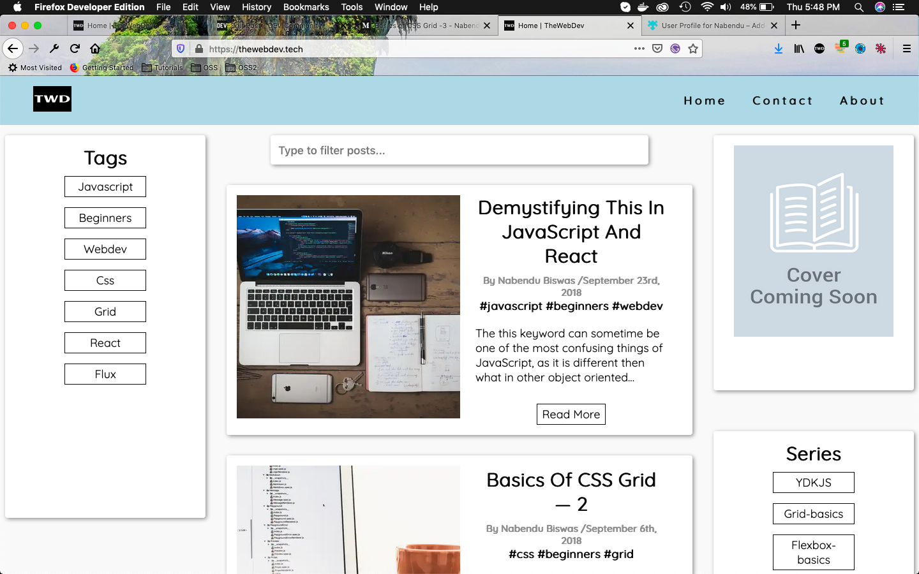Open Getting Started bookmark

tap(101, 68)
